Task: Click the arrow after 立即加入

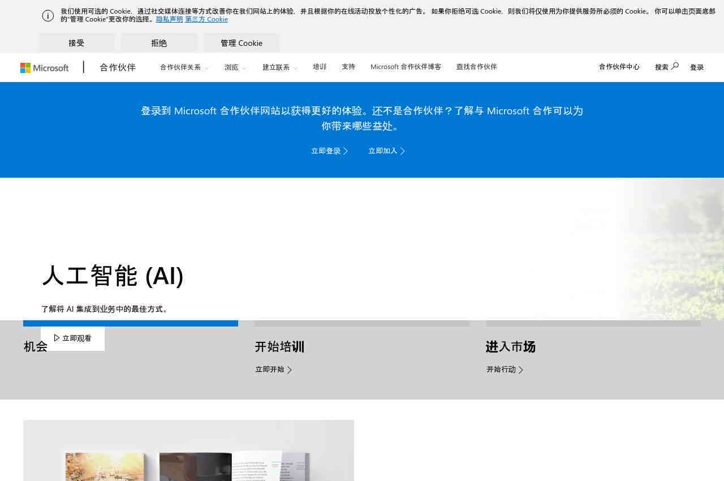Action: point(402,151)
